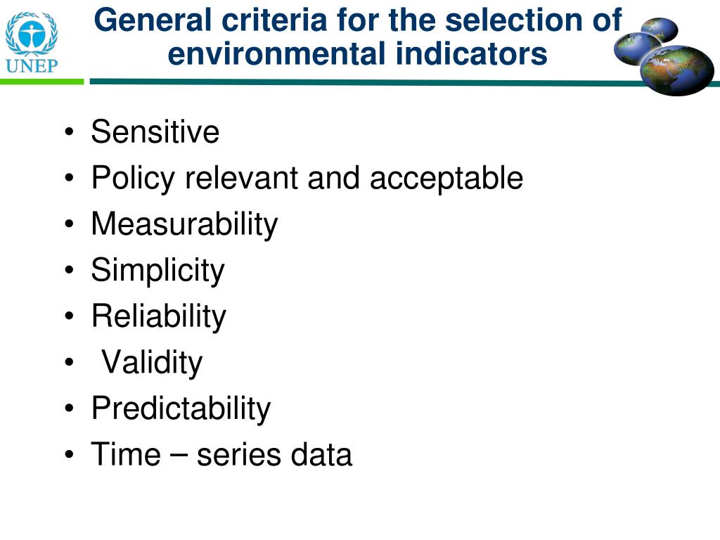The image size is (720, 540).
Task: Click the slide title heading text
Action: click(x=358, y=37)
